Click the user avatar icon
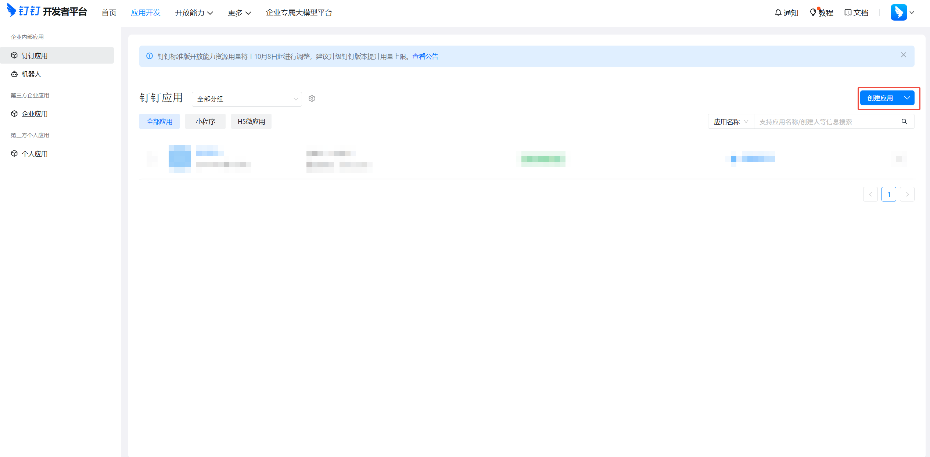 point(898,13)
